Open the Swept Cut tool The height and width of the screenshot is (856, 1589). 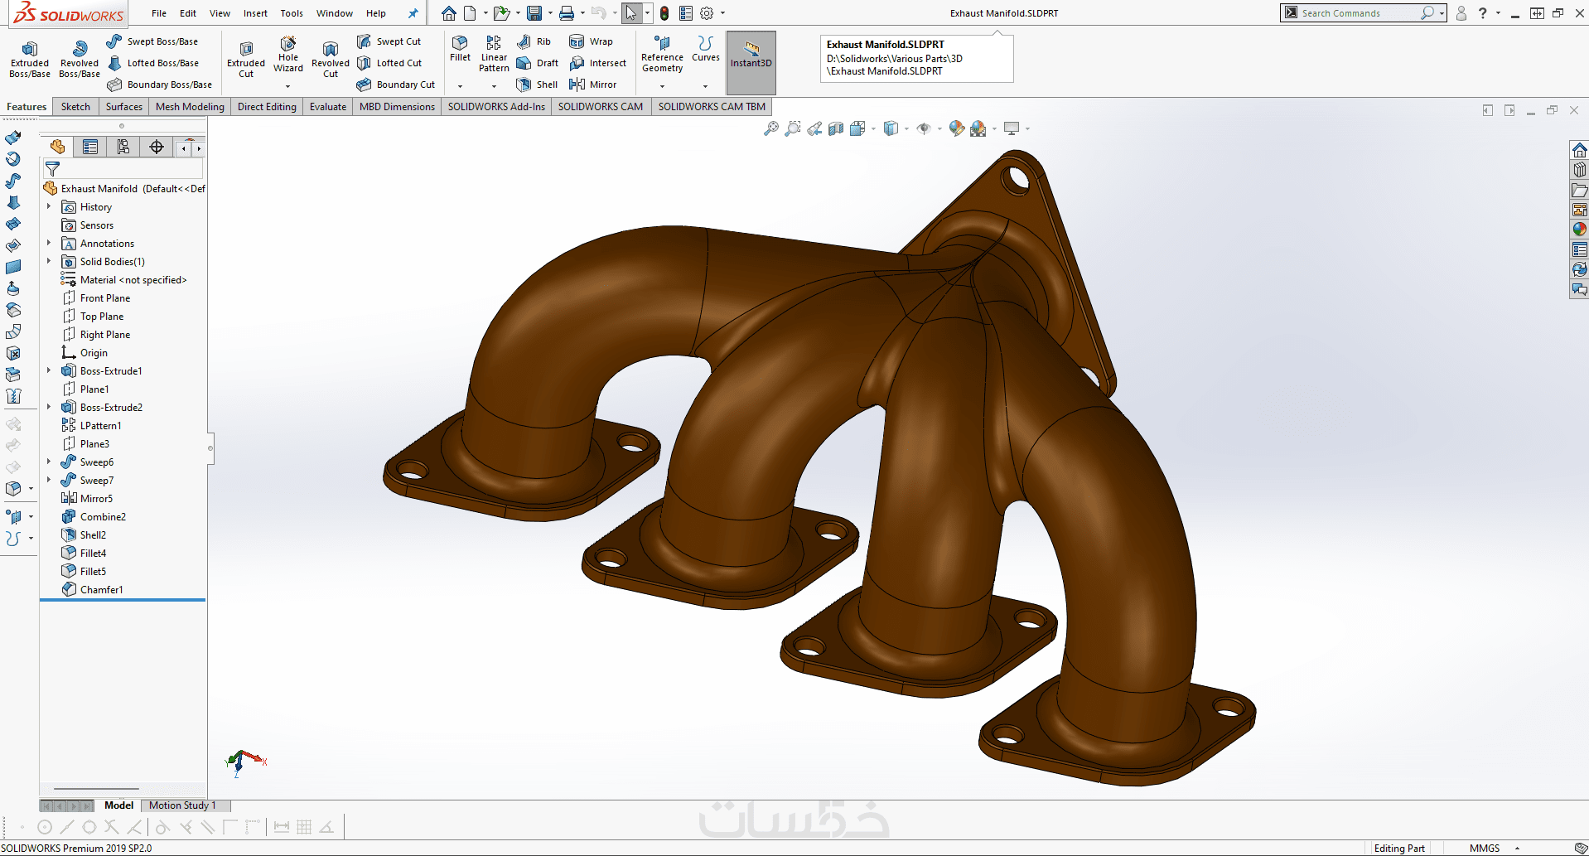coord(389,41)
